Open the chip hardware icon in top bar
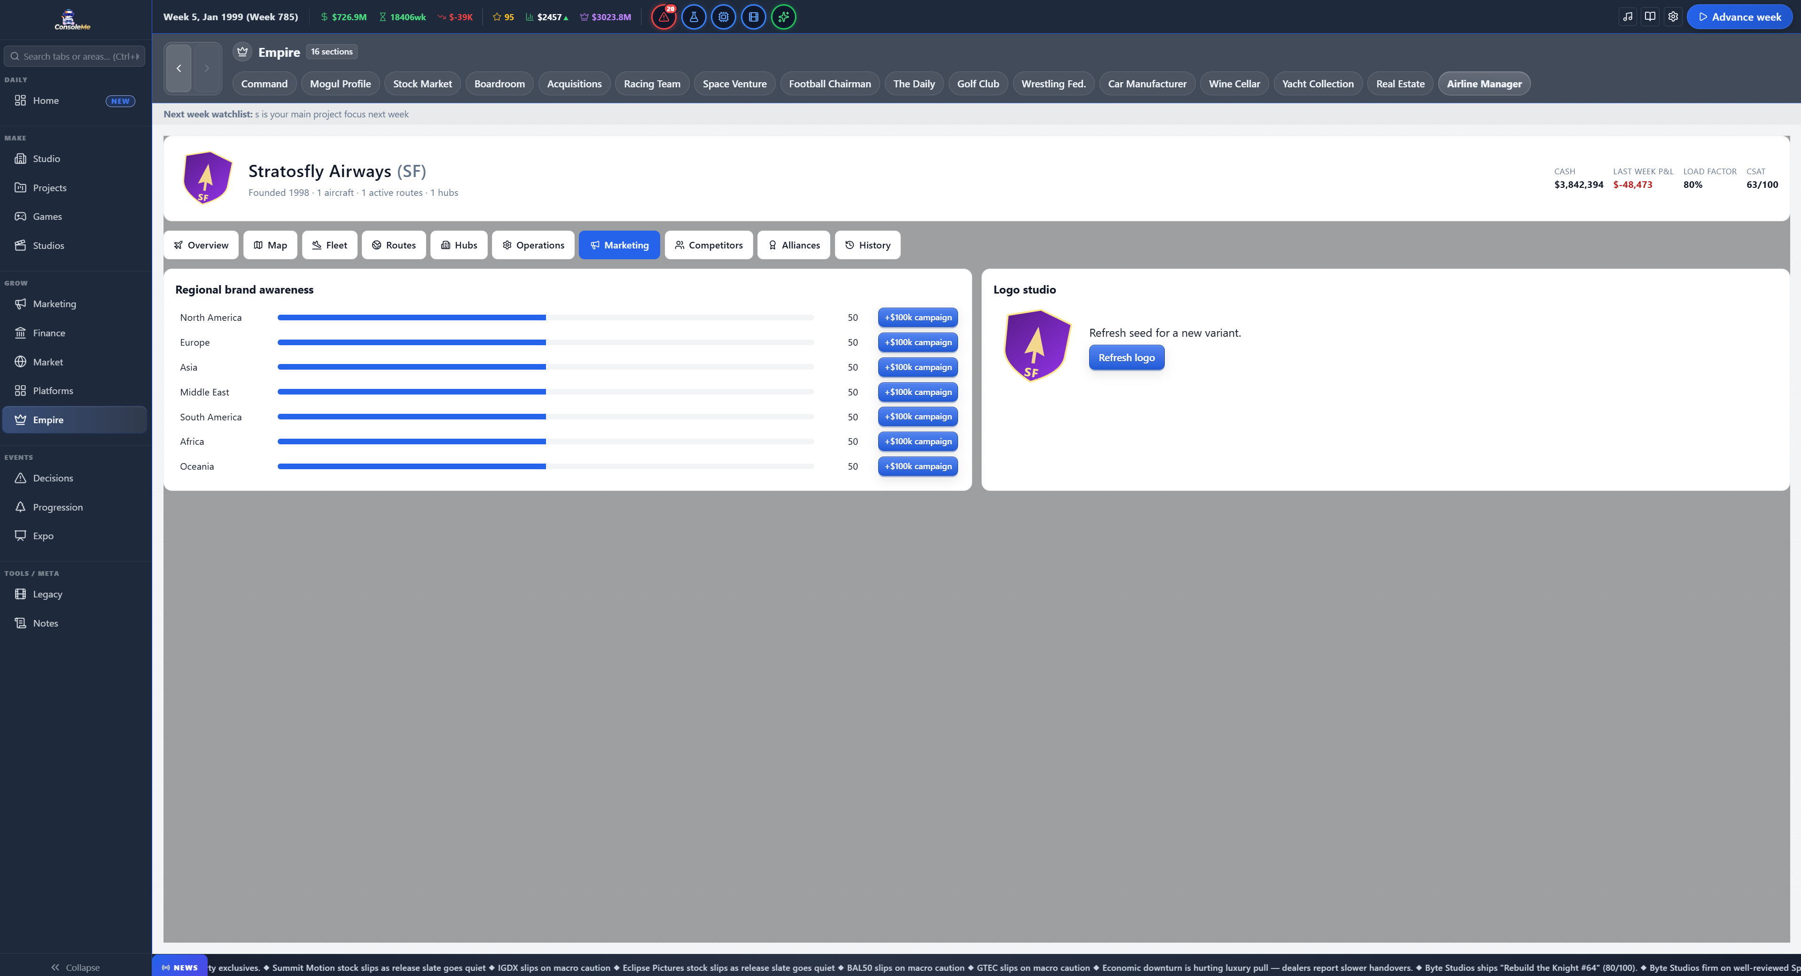 [x=724, y=17]
